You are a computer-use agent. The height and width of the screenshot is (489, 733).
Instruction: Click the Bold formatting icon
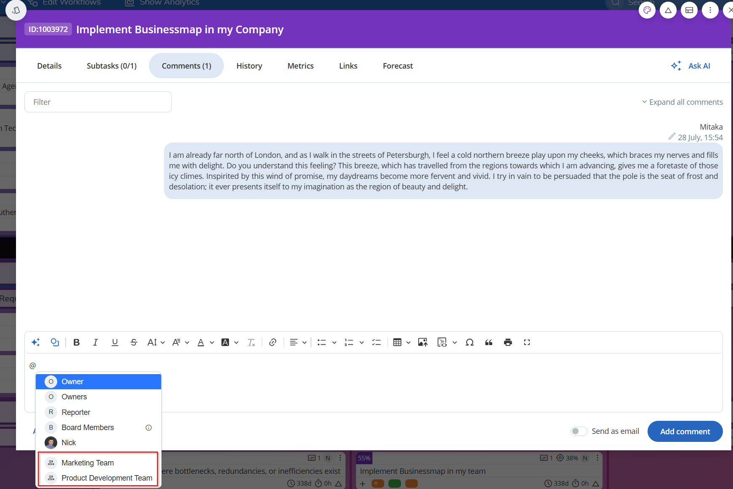point(77,343)
